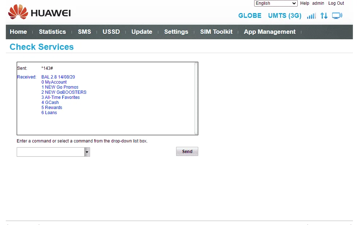This screenshot has height=225, width=358.
Task: Open the SIM Toolkit page
Action: tap(216, 32)
